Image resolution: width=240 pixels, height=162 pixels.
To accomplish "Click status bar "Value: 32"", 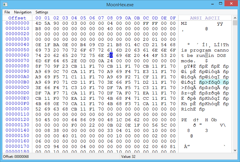I will pyautogui.click(x=128, y=157).
